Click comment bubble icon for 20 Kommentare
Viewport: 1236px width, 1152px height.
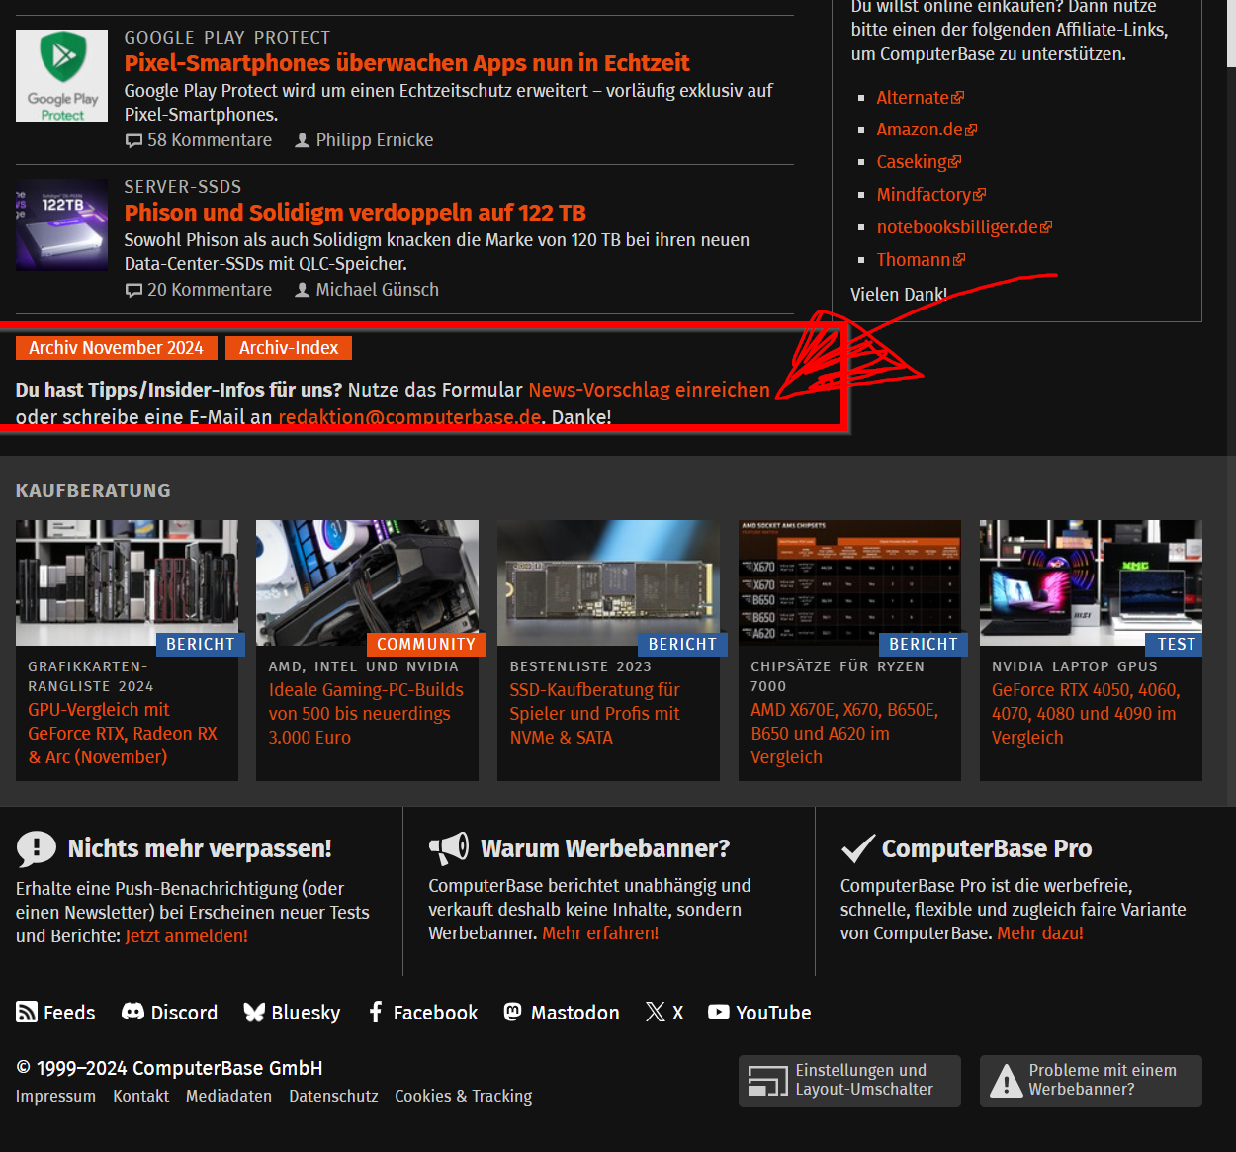tap(133, 290)
